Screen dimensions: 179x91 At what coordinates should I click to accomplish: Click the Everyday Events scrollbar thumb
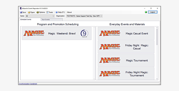point(157,37)
